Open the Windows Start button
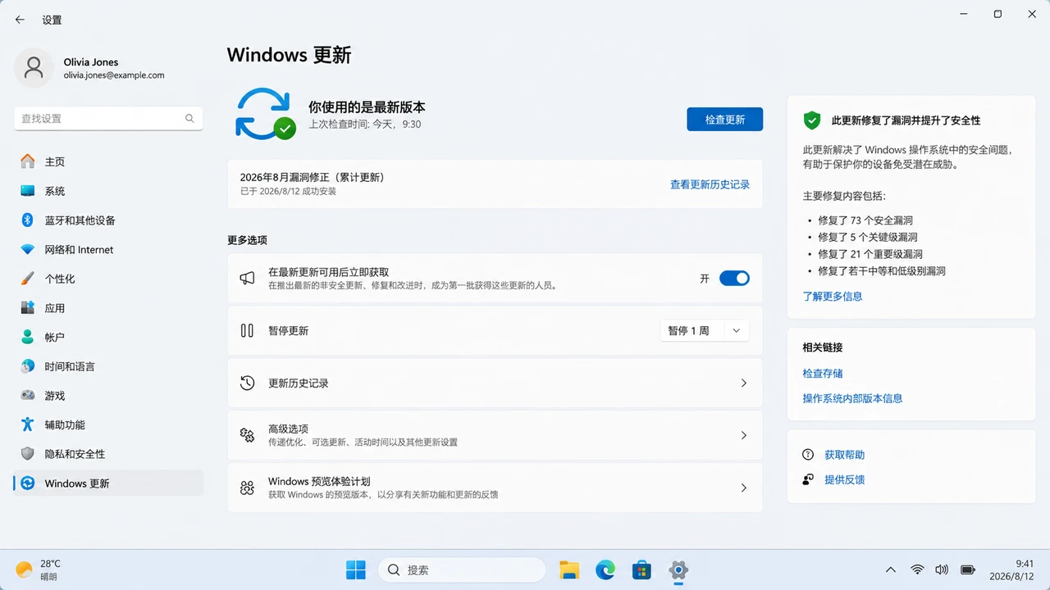Viewport: 1050px width, 590px height. [x=356, y=570]
